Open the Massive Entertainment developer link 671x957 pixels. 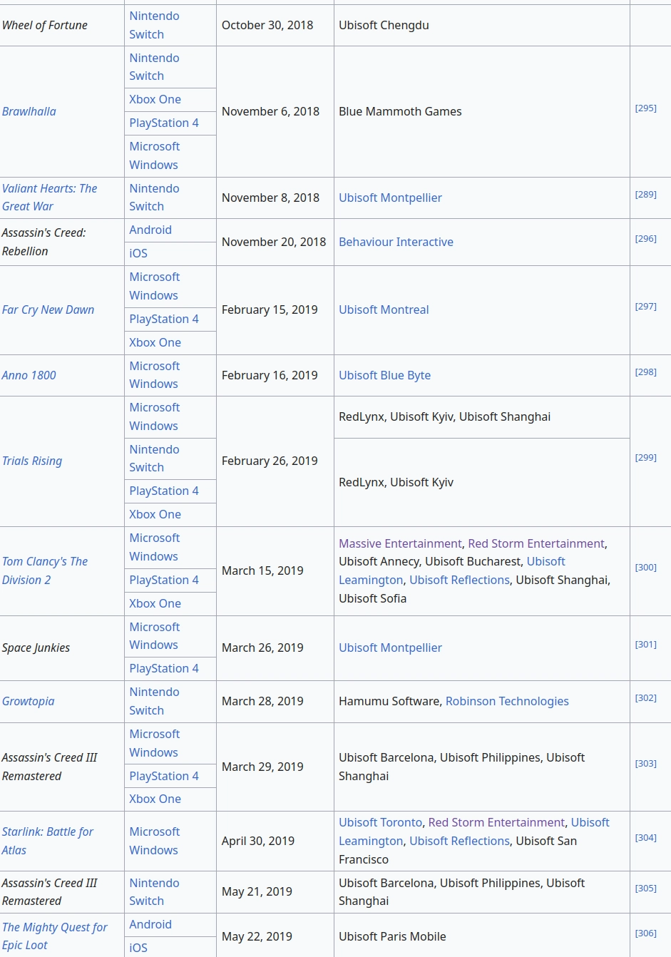tap(400, 543)
